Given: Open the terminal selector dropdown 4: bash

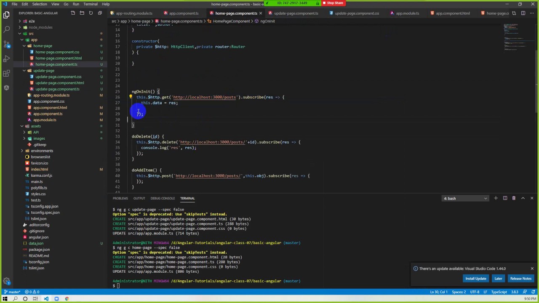Looking at the screenshot, I should coord(465,198).
